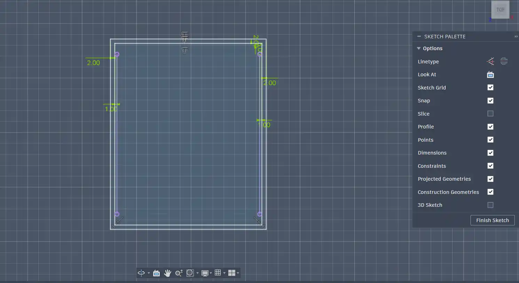The width and height of the screenshot is (519, 283).
Task: Click the Options heading text
Action: [x=433, y=48]
